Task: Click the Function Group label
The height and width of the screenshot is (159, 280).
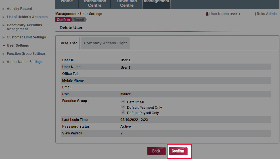Action: [x=74, y=101]
